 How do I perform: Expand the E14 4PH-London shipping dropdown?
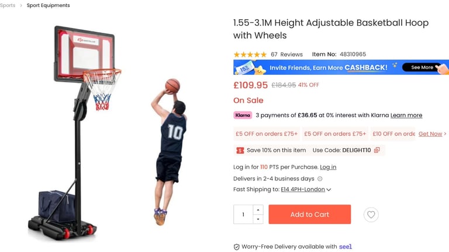(329, 190)
